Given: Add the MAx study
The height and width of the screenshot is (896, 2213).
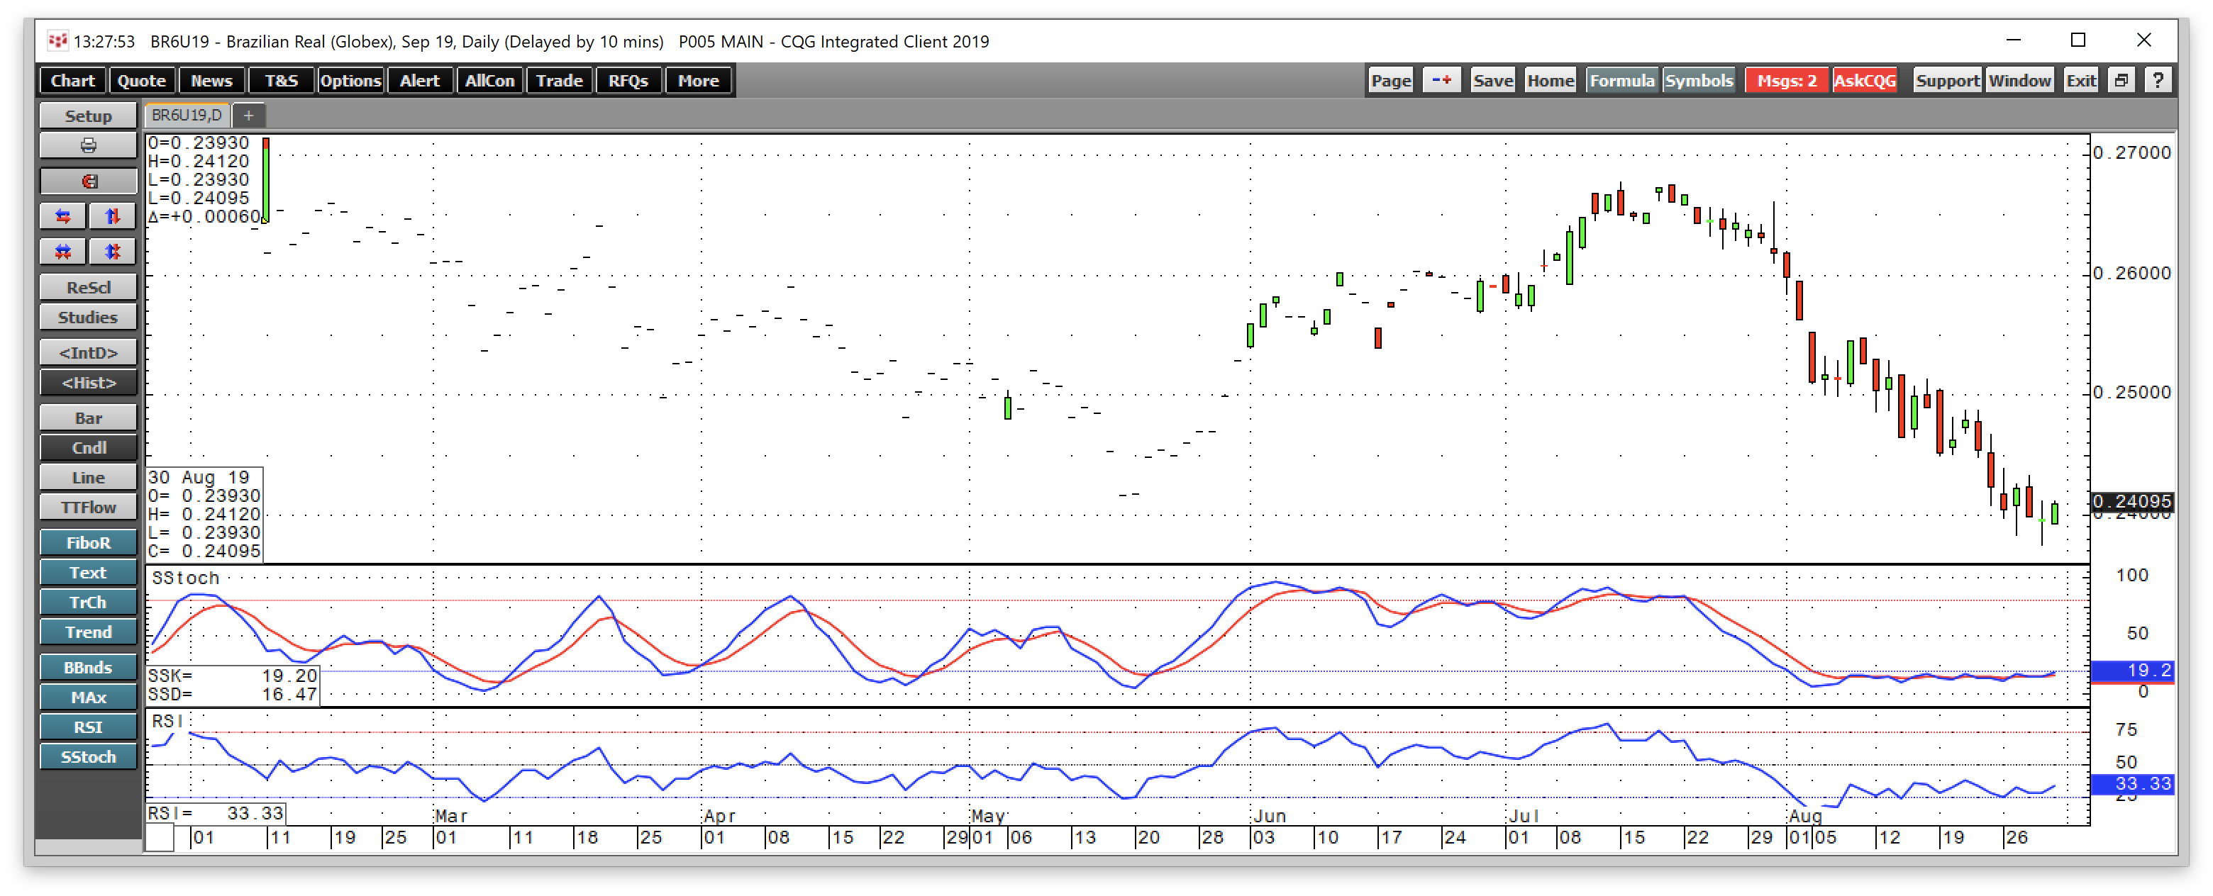Looking at the screenshot, I should pos(88,697).
